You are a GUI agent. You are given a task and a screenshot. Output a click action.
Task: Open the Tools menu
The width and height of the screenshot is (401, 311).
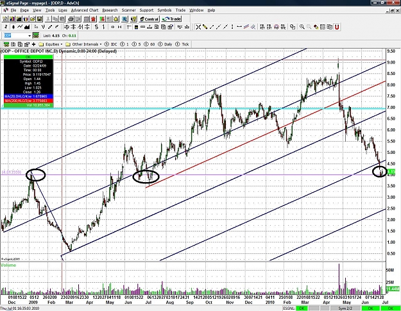[x=50, y=10]
